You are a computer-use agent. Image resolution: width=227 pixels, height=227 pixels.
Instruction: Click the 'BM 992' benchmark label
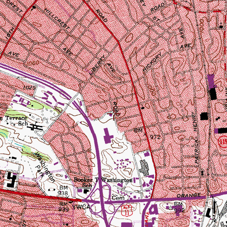[x=179, y=207]
